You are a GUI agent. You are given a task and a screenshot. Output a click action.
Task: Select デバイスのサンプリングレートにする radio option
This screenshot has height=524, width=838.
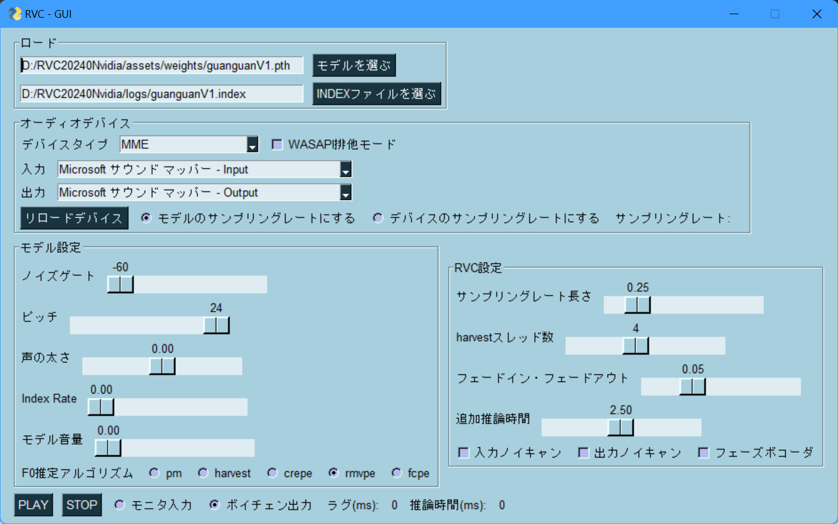pyautogui.click(x=378, y=218)
